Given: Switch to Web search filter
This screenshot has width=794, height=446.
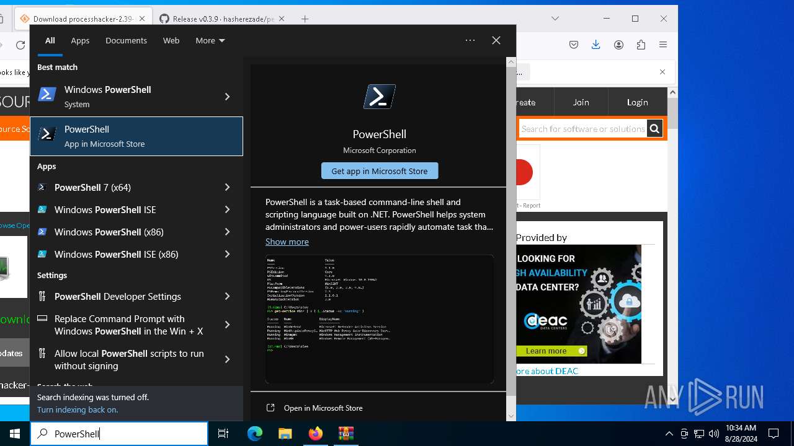Looking at the screenshot, I should (x=171, y=40).
